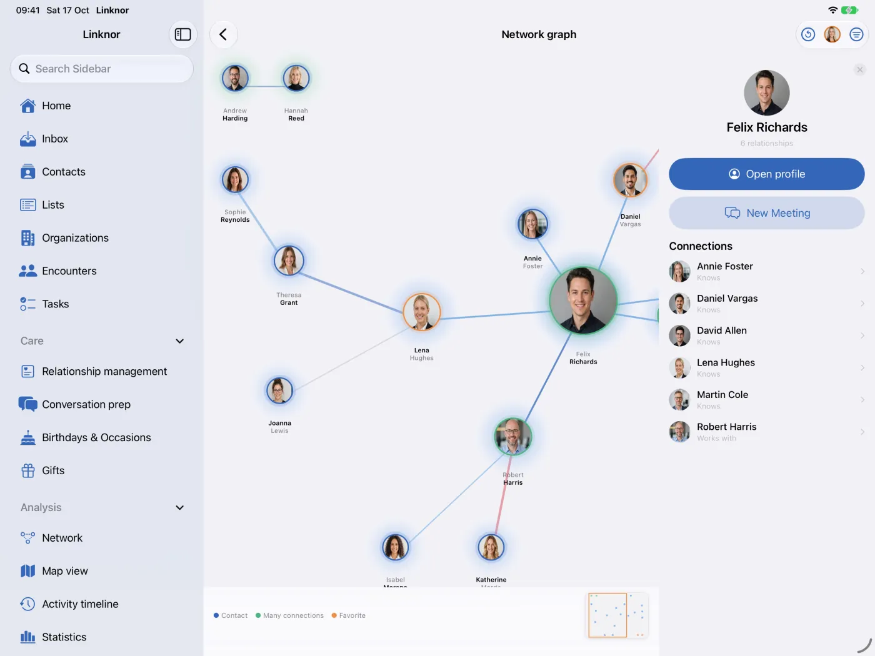Open Martin Cole connection row

pos(767,400)
